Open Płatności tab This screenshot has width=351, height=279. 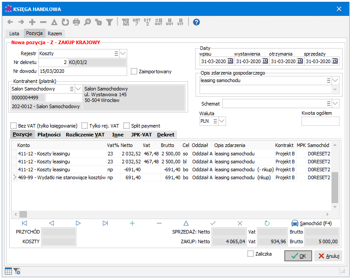point(49,135)
